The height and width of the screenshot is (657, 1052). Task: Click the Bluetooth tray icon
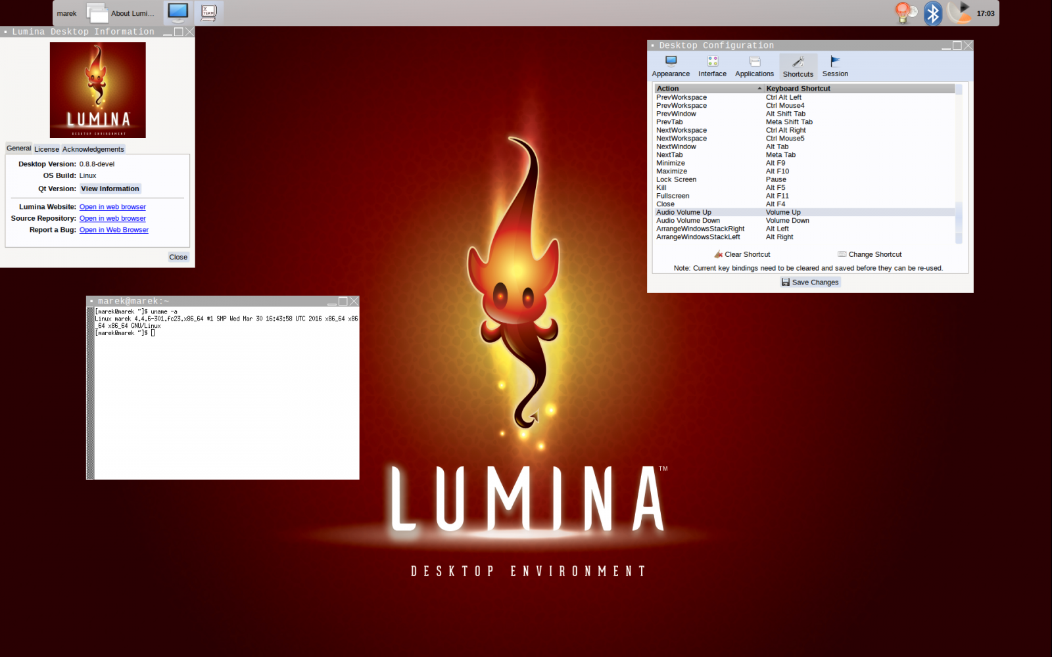point(932,13)
